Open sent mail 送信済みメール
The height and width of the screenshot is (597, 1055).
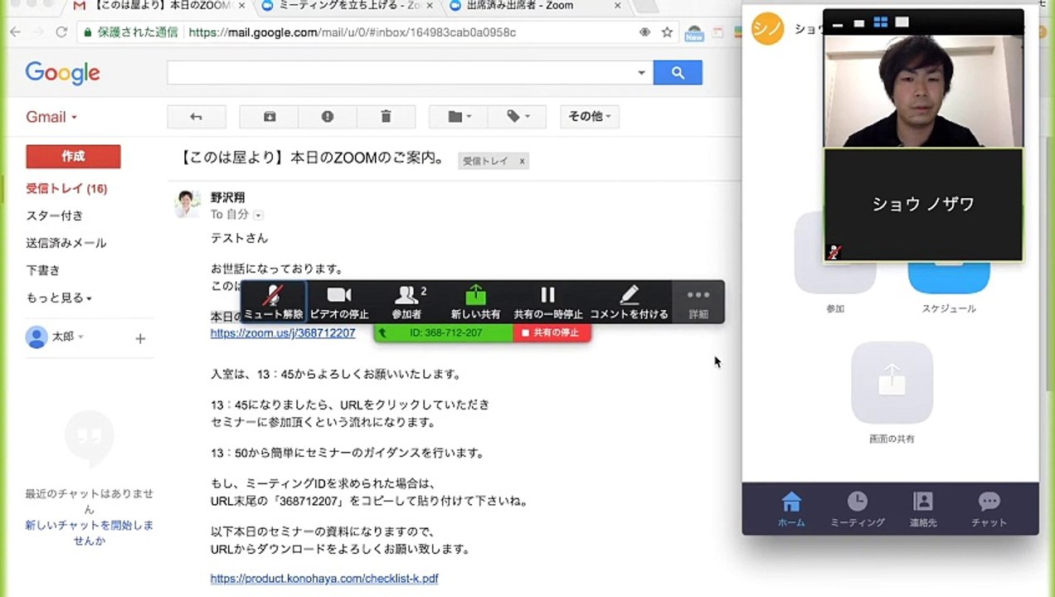coord(66,243)
